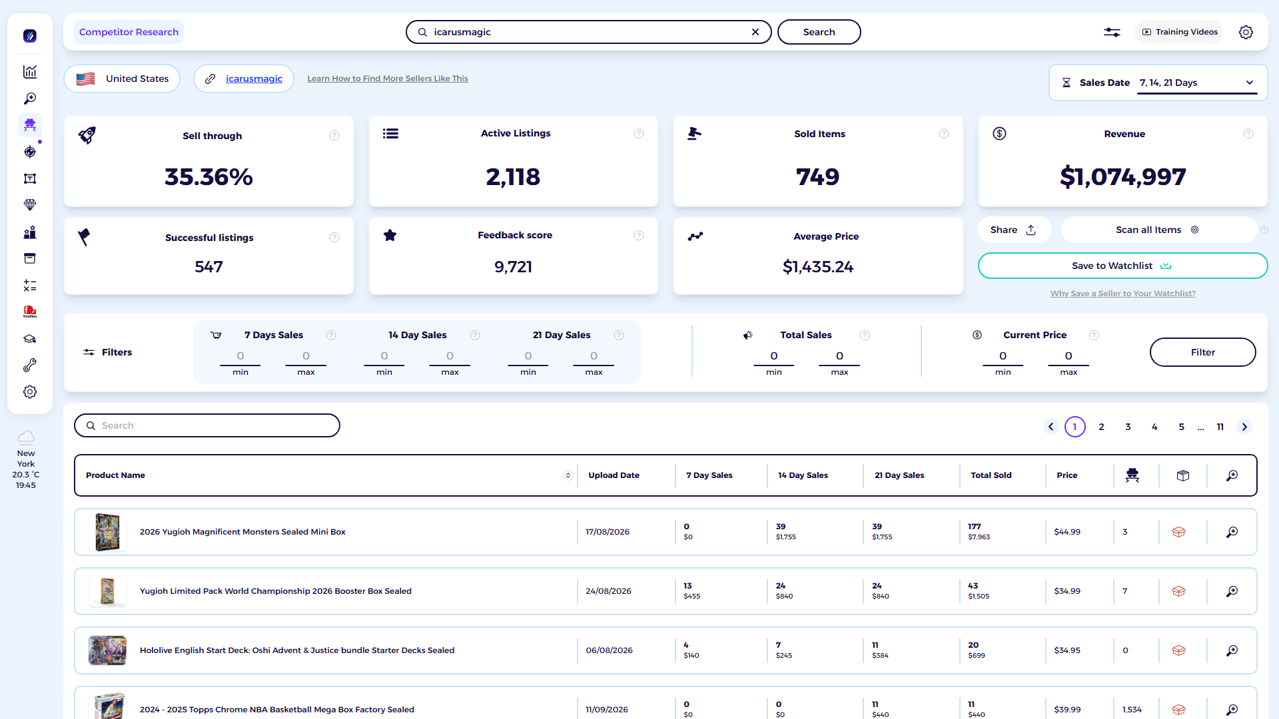Screen dimensions: 1279x719
Task: Sort by Total Sold column header
Action: pos(991,475)
